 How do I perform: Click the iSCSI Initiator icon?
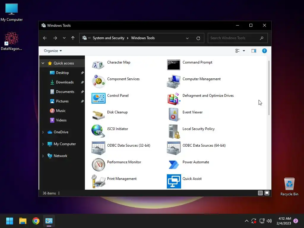tap(98, 131)
